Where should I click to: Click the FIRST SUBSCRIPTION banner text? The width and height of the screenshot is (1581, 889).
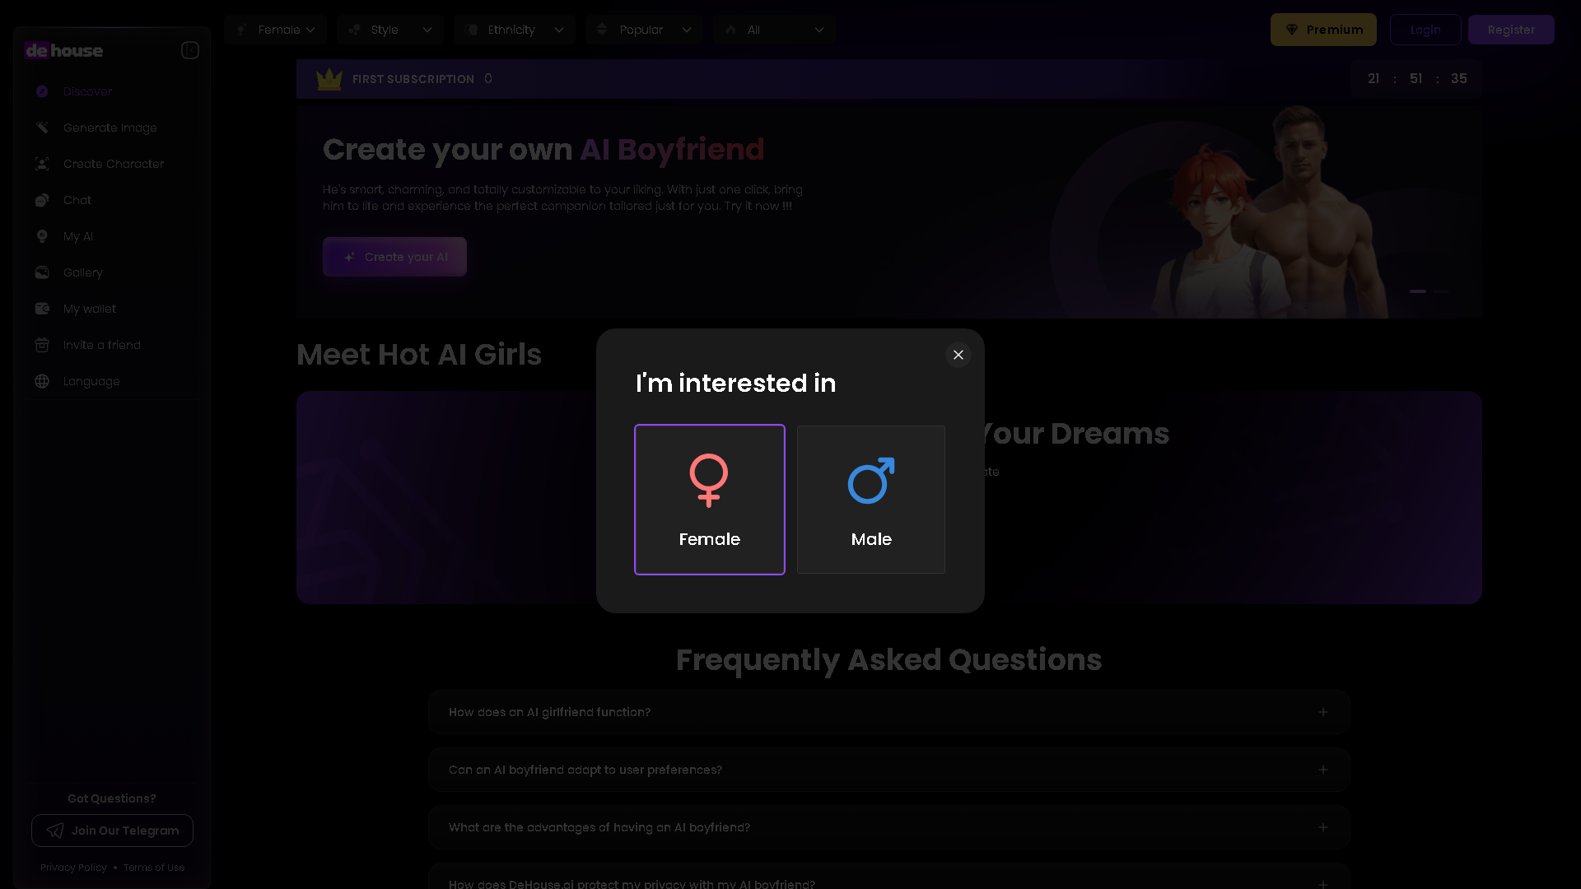(413, 79)
